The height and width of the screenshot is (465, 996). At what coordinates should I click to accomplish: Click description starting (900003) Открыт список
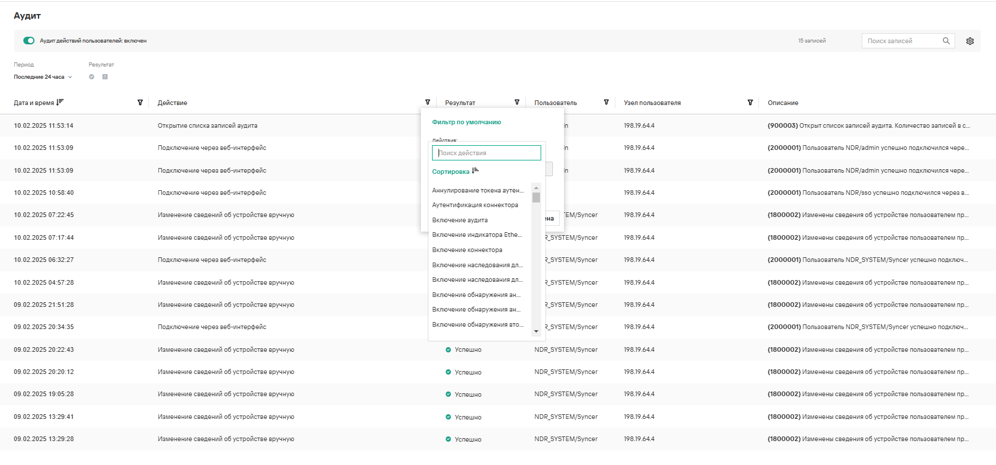click(x=869, y=125)
